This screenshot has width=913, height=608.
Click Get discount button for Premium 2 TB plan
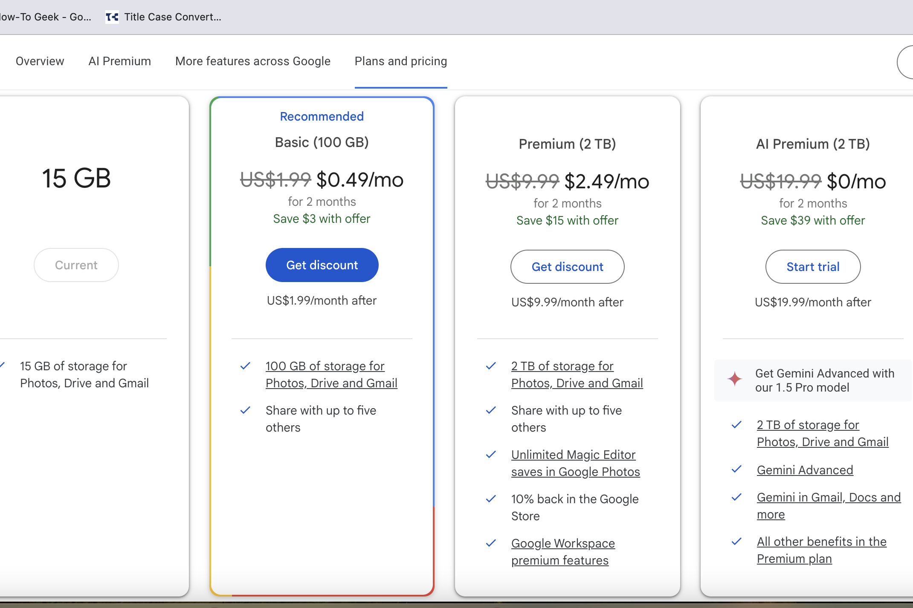[x=568, y=266]
